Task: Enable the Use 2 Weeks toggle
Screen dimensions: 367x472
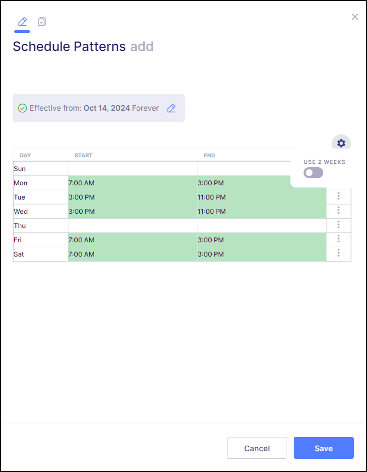Action: tap(313, 173)
